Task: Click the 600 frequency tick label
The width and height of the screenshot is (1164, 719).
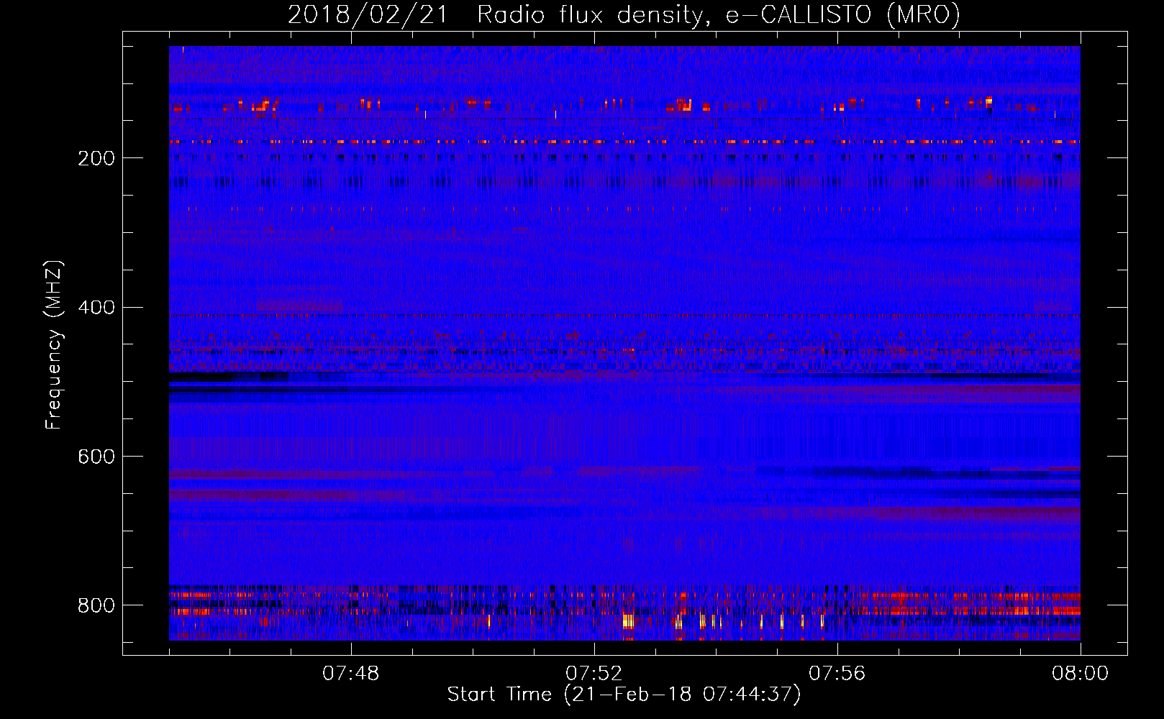Action: (96, 457)
